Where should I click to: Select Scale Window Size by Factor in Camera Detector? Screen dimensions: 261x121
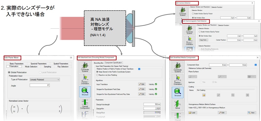click(x=202, y=14)
